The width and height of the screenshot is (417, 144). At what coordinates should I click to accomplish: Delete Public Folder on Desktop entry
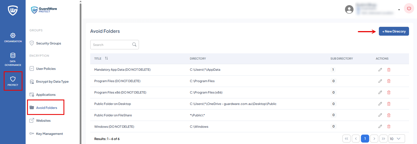pyautogui.click(x=389, y=104)
